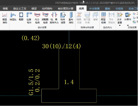Open the 非线性 nonlinear tab
This screenshot has height=106, width=138.
click(x=119, y=8)
